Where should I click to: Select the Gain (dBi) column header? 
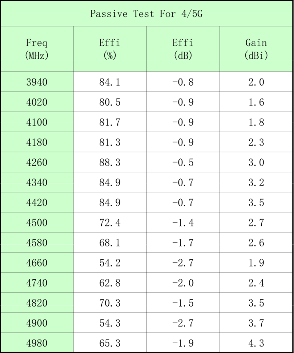pos(256,49)
